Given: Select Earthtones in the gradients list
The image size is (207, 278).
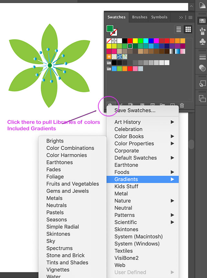Looking at the screenshot, I should 60,162.
